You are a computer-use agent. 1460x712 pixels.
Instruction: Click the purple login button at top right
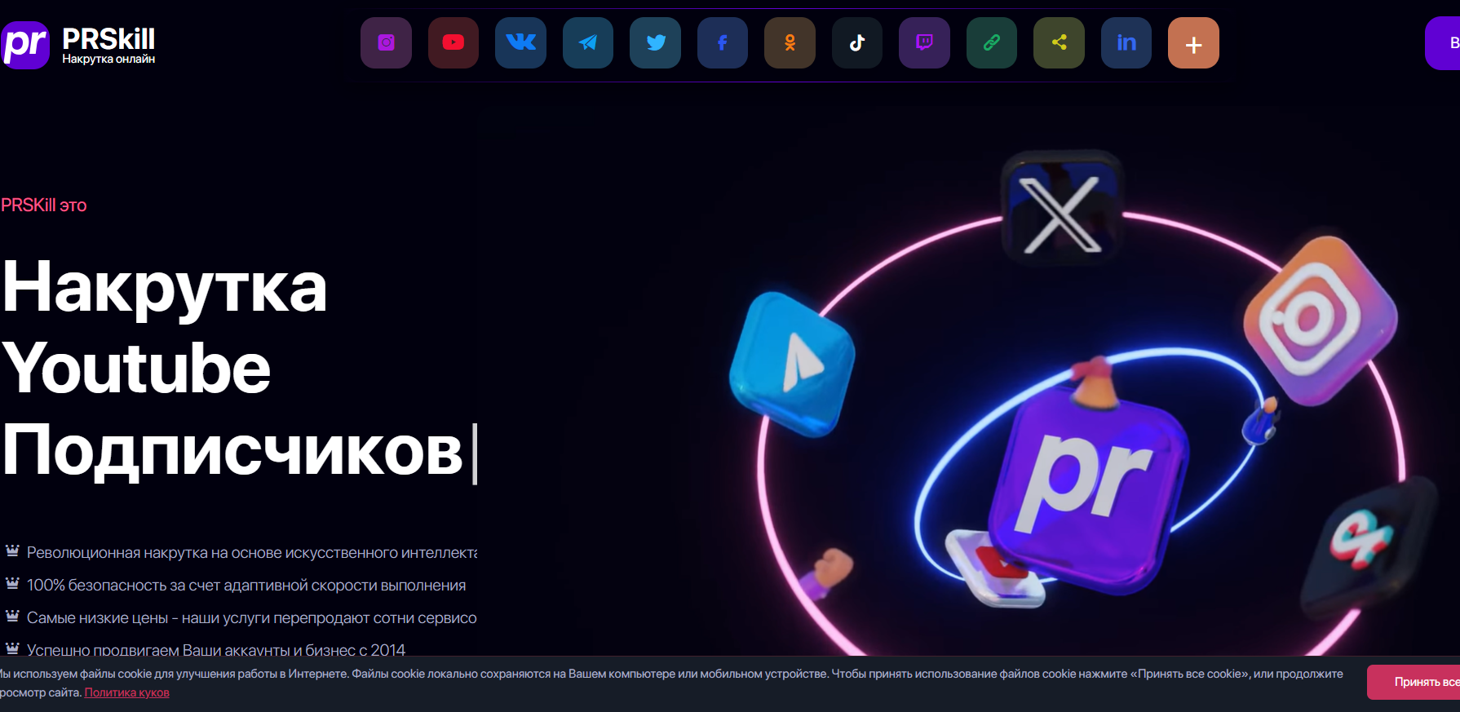pos(1443,43)
